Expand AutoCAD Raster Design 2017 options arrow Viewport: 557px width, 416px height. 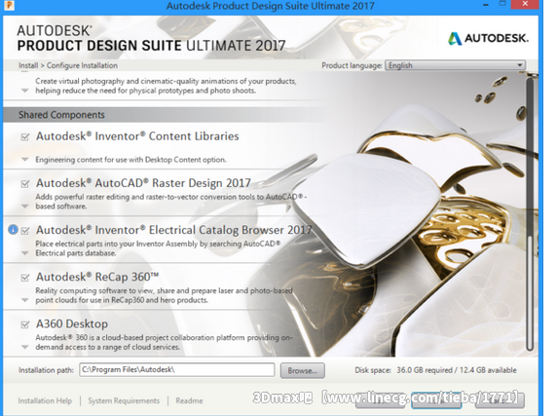pyautogui.click(x=25, y=206)
